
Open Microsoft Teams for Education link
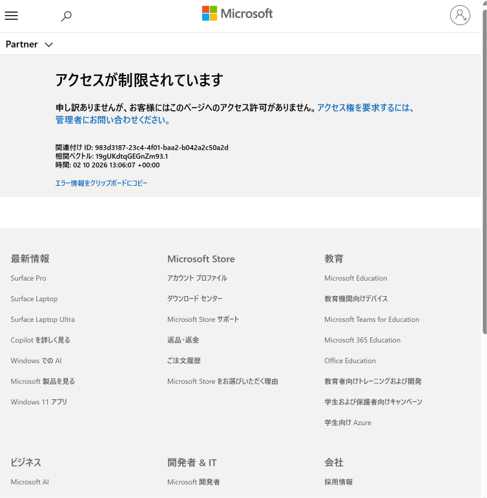(372, 319)
